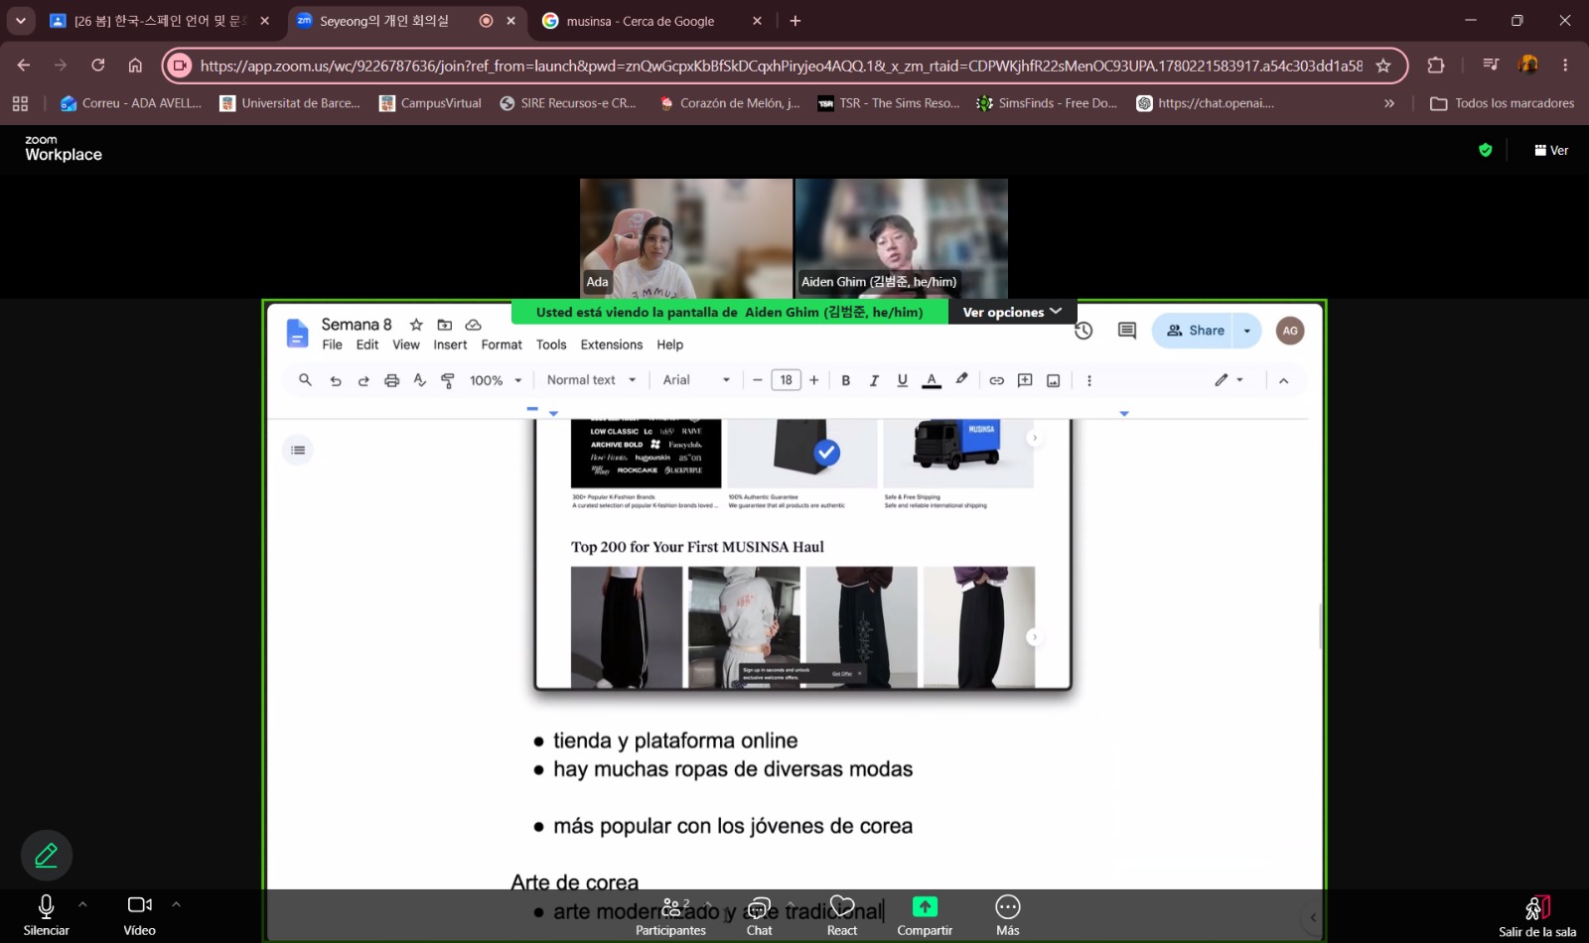This screenshot has height=943, width=1589.
Task: Open the Edit menu in Docs
Action: 367,344
